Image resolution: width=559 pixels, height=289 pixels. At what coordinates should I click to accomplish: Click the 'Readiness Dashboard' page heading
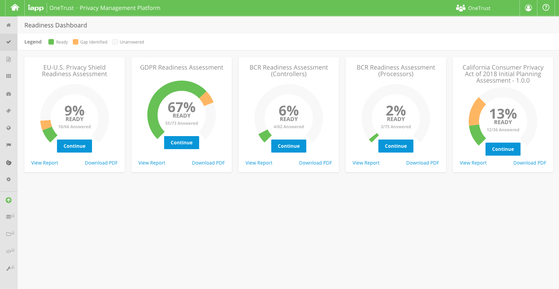[56, 25]
